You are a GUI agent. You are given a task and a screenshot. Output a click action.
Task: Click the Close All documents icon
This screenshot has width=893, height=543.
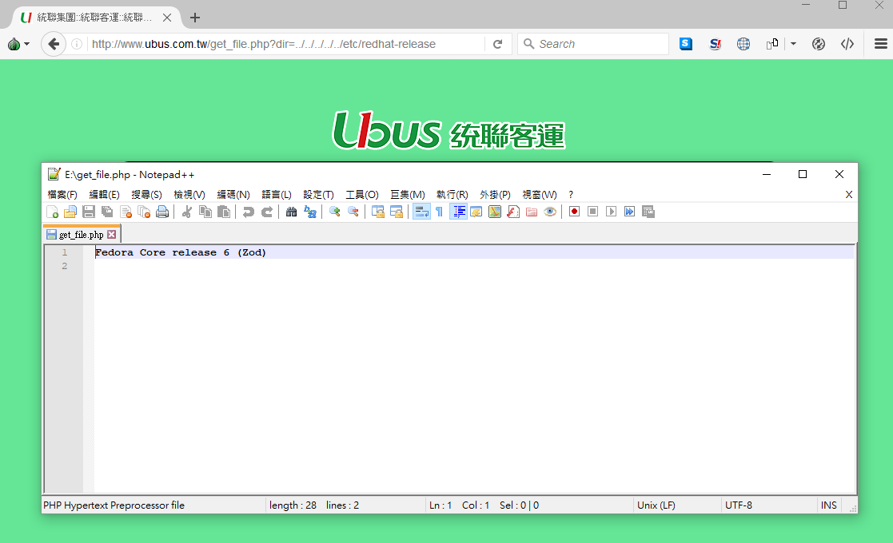pos(144,212)
